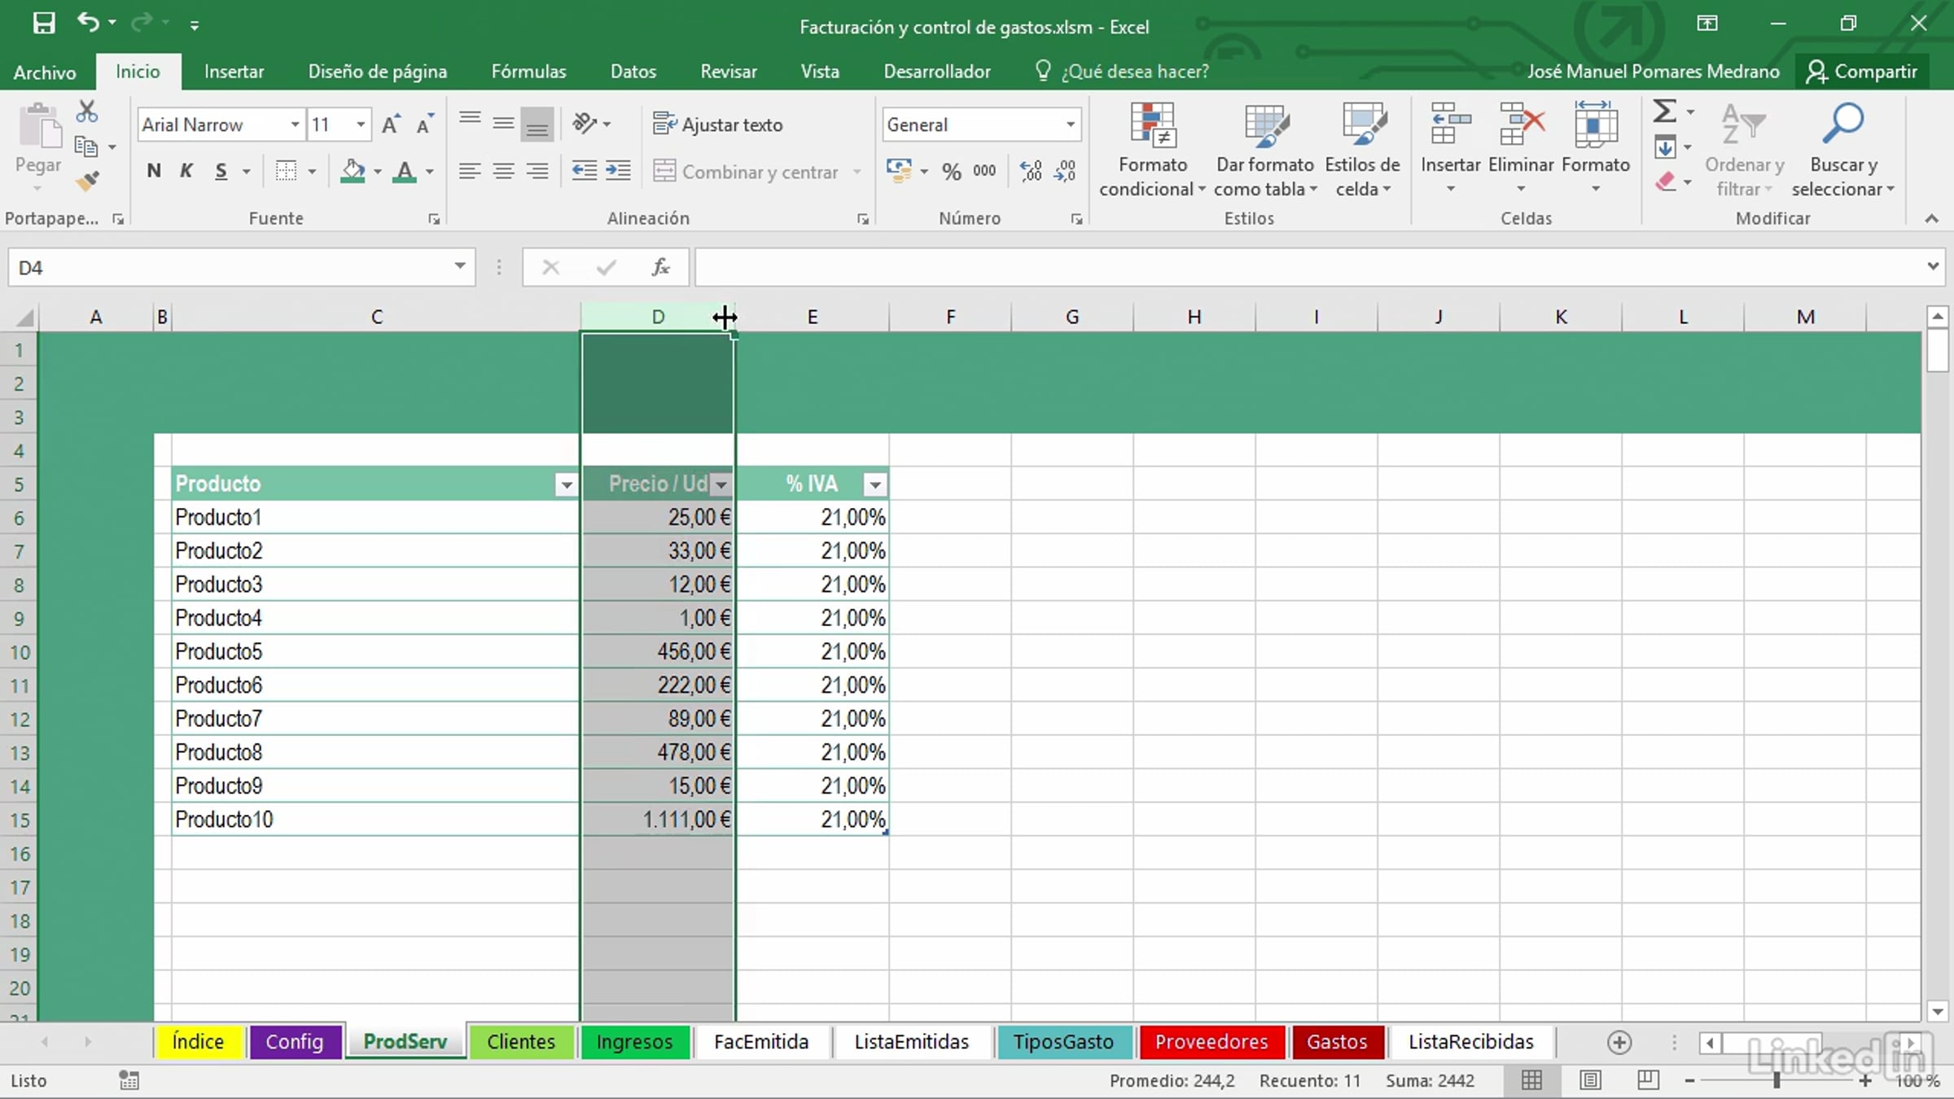The image size is (1954, 1099).
Task: Open the Precio / Ud column filter
Action: coord(721,485)
